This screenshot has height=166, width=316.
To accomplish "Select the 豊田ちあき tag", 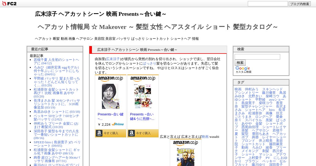I will click(260, 134).
